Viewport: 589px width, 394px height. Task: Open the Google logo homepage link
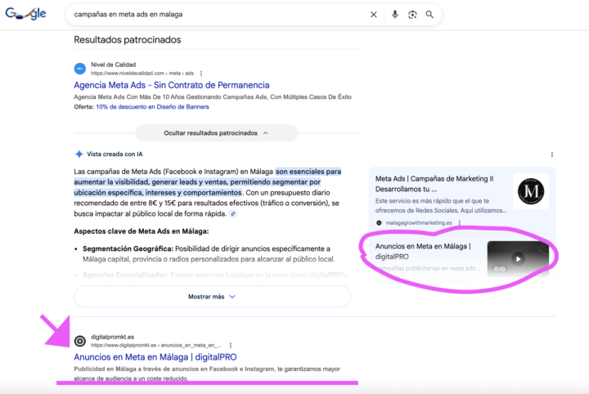[x=25, y=14]
